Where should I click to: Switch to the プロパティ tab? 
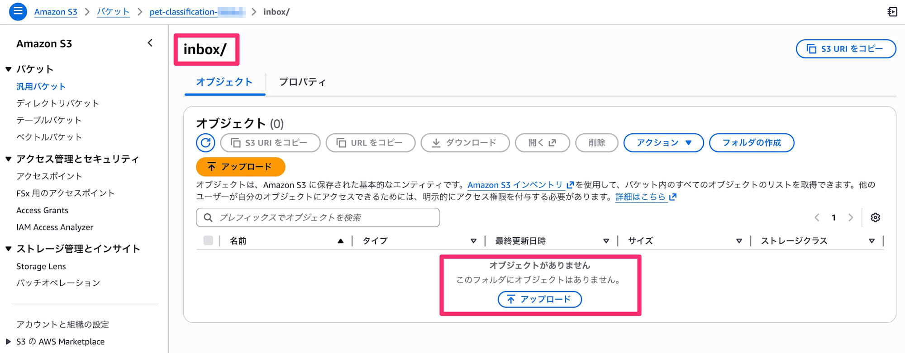tap(302, 82)
